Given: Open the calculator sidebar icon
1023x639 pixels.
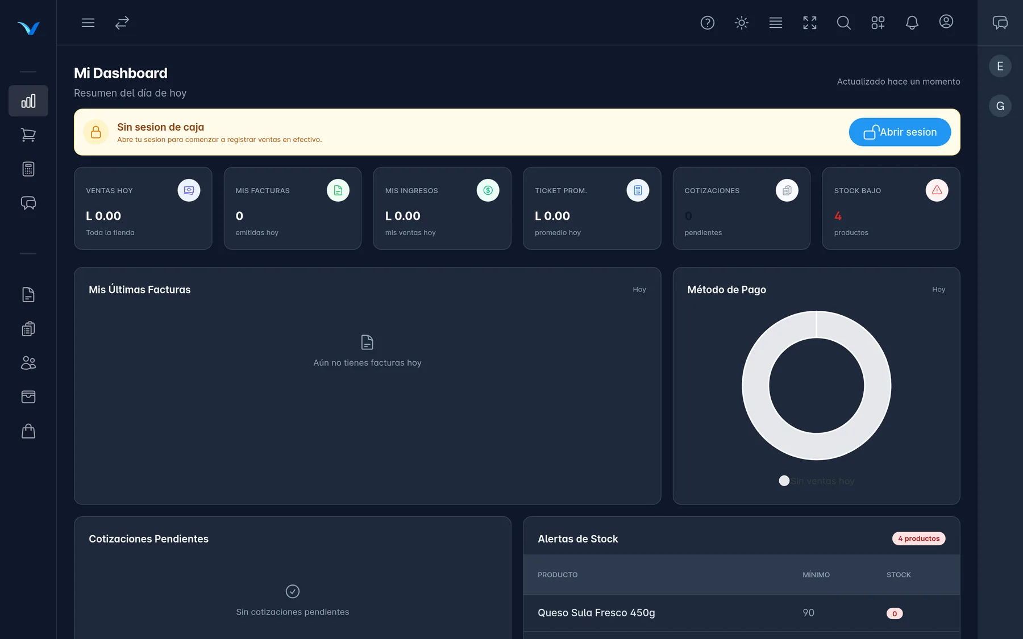Looking at the screenshot, I should [28, 169].
